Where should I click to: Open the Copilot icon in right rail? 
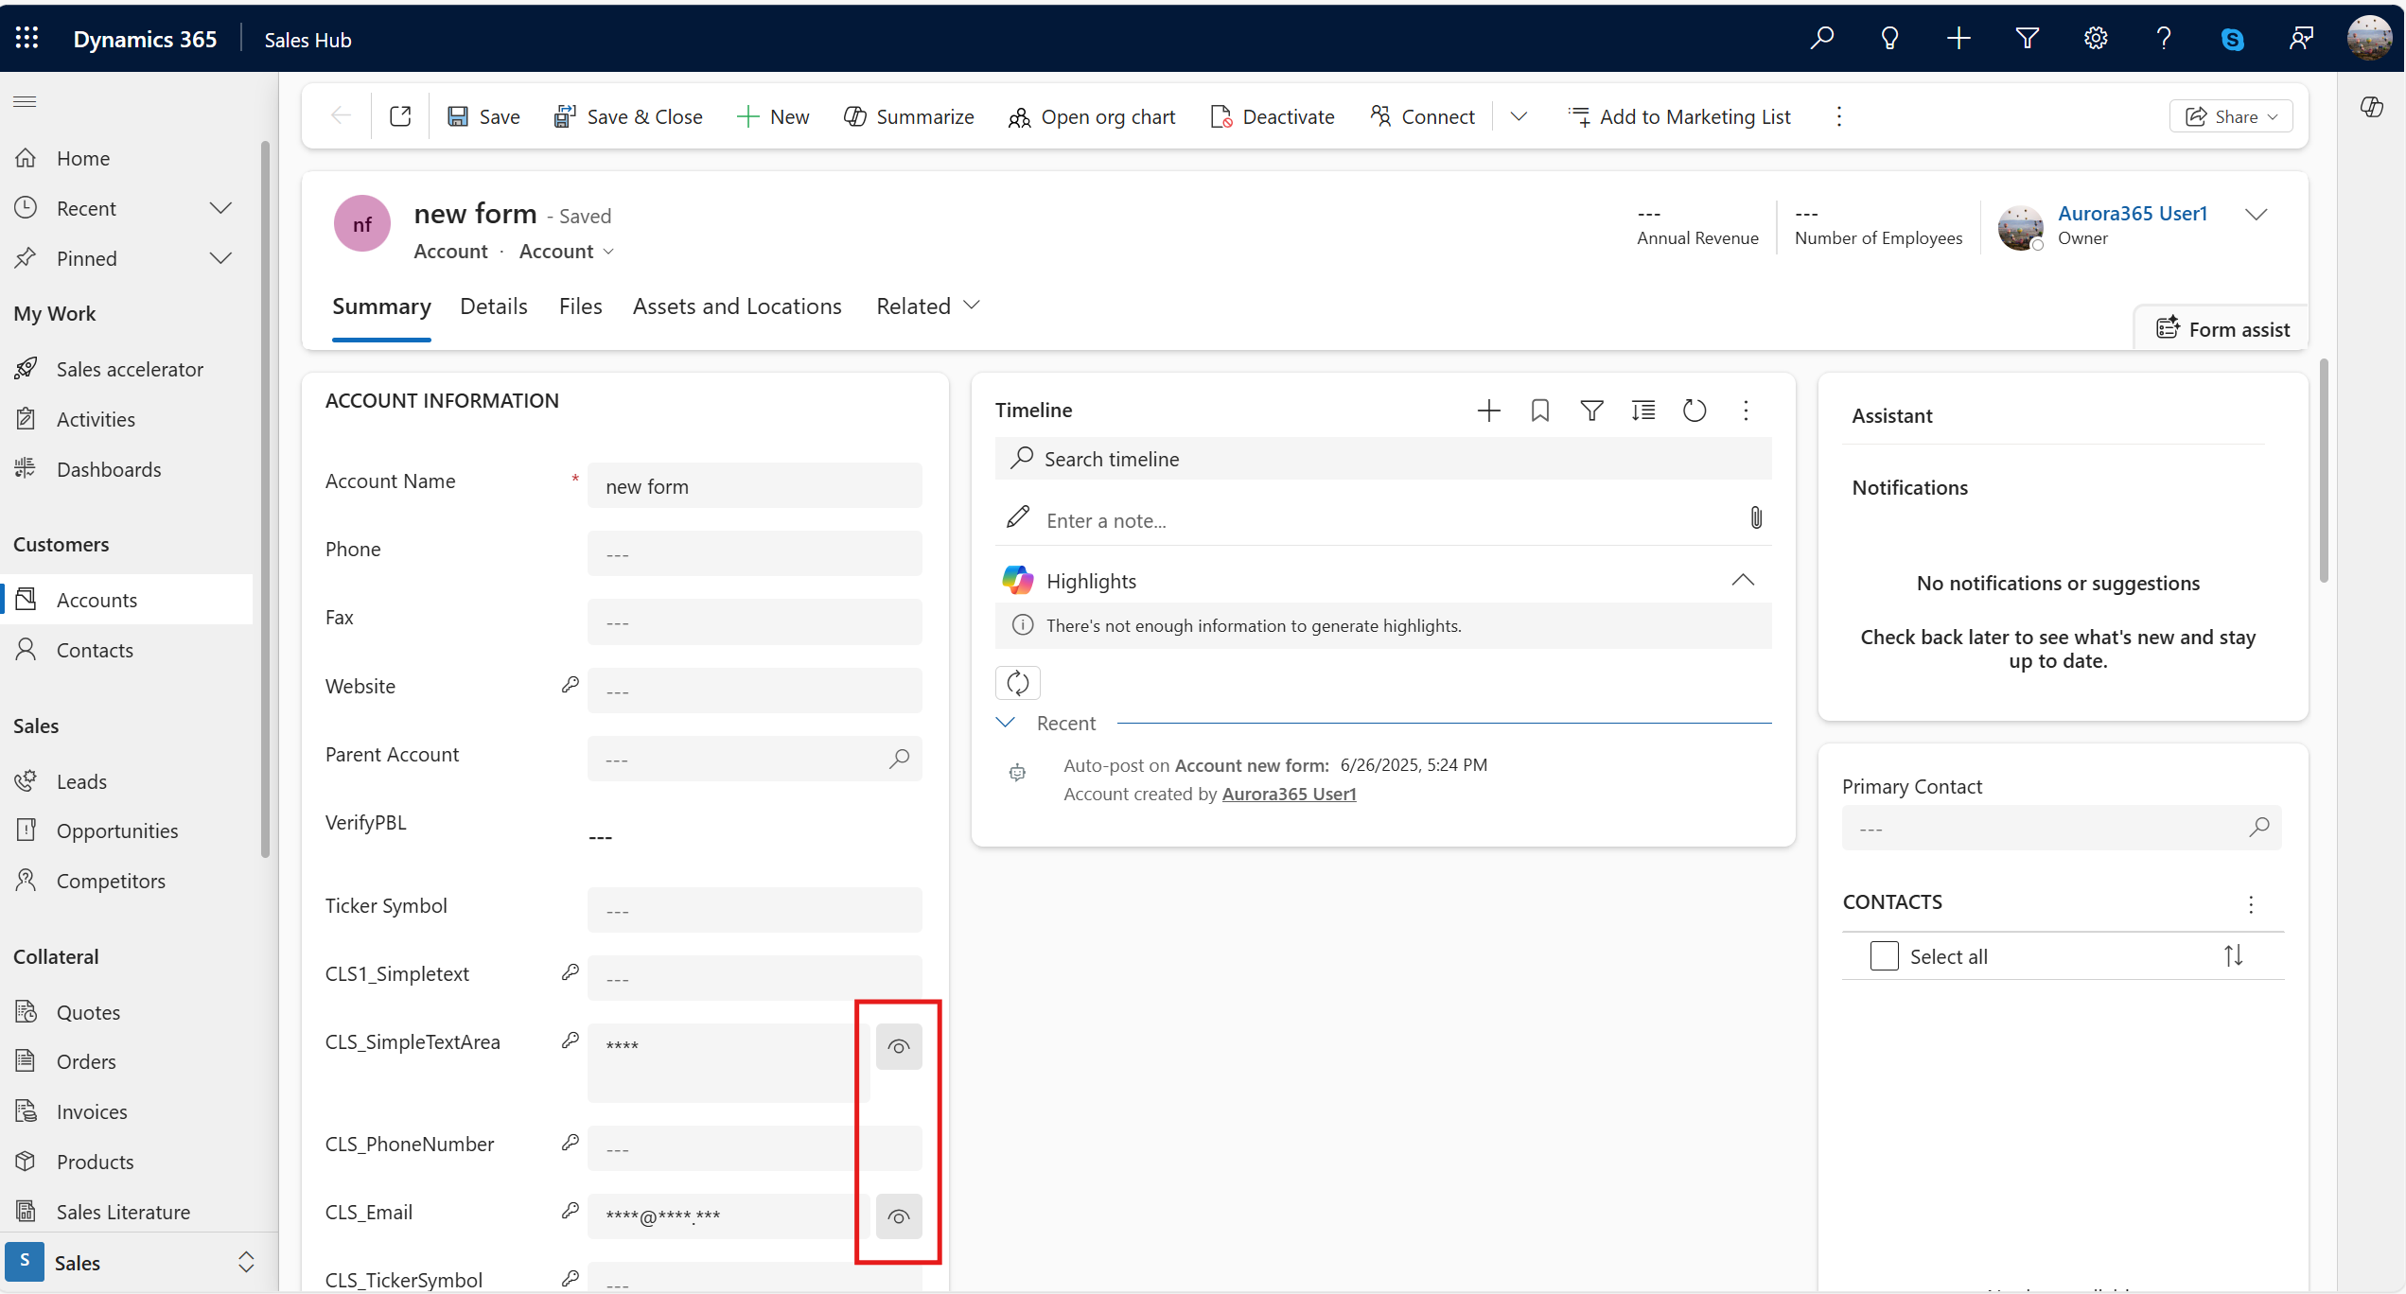[x=2371, y=107]
